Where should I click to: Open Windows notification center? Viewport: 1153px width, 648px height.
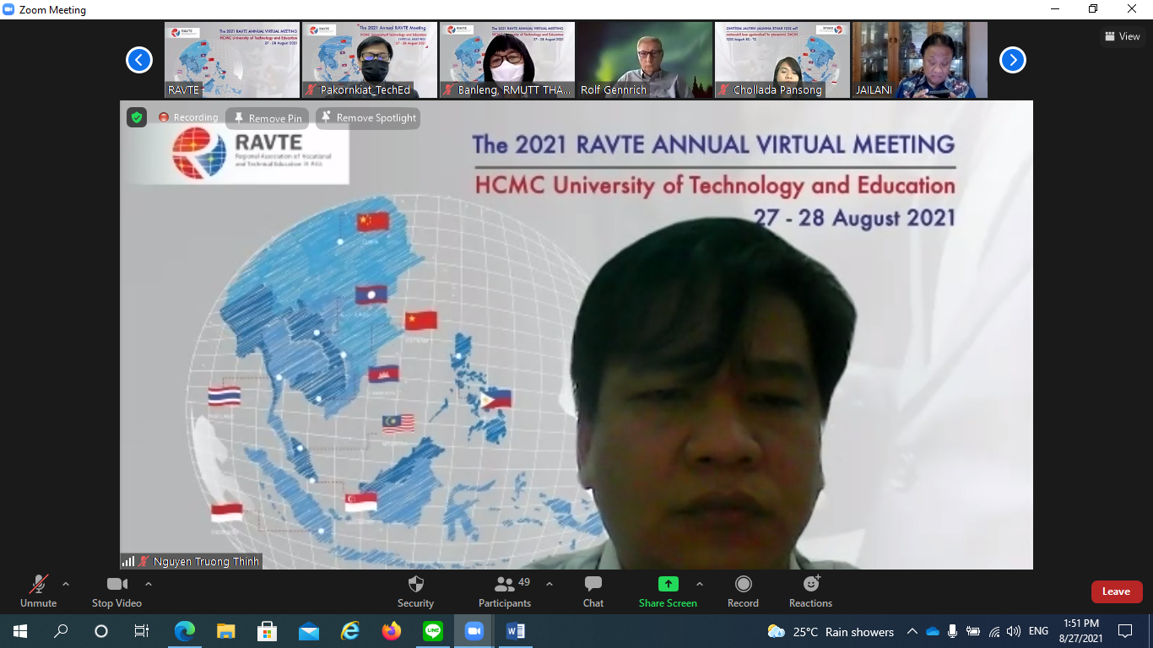coord(1125,631)
